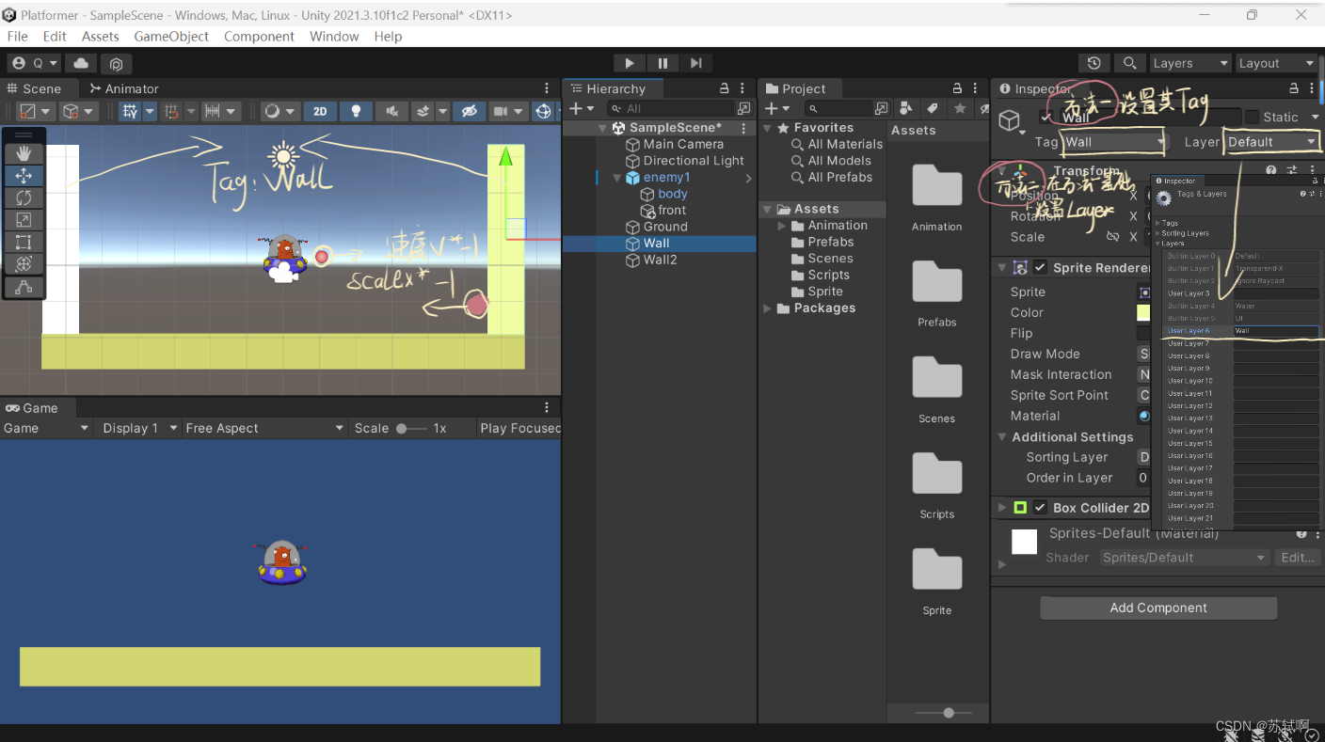Start Play mode
The height and width of the screenshot is (742, 1325).
[630, 63]
